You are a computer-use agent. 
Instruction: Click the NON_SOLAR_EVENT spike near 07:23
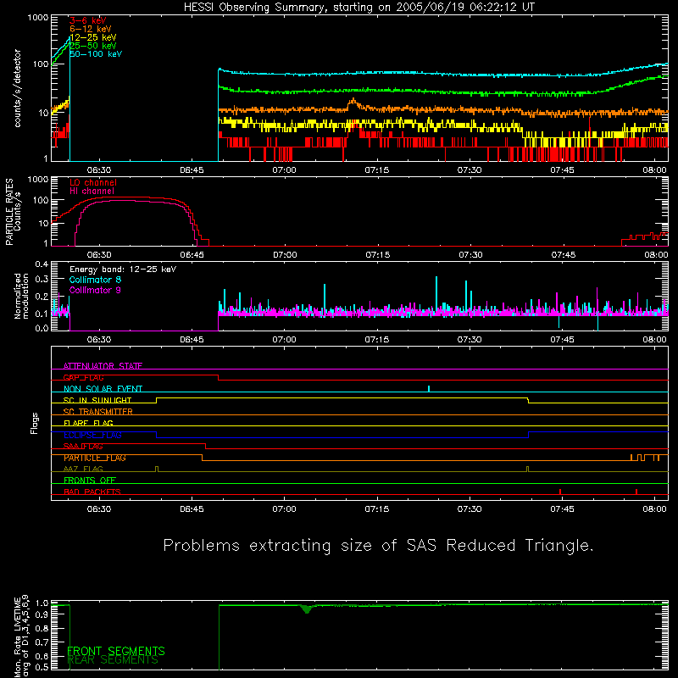tap(429, 389)
